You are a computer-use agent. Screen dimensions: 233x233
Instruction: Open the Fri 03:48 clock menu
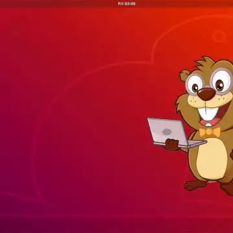click(x=127, y=4)
